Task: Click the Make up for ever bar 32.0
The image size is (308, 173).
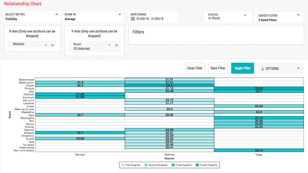Action: [170, 109]
